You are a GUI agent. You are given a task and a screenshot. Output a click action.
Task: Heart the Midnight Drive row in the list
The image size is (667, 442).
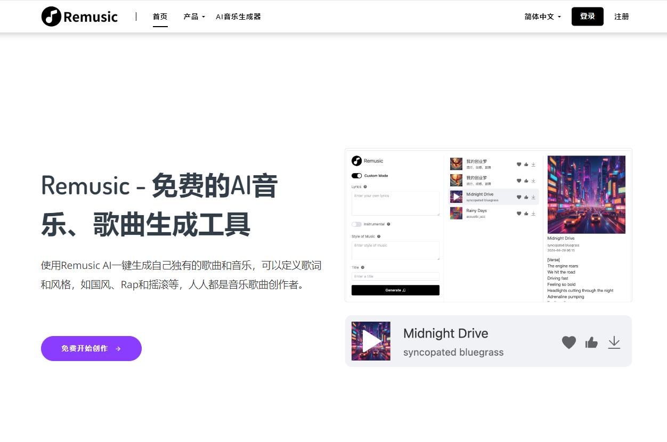(519, 197)
